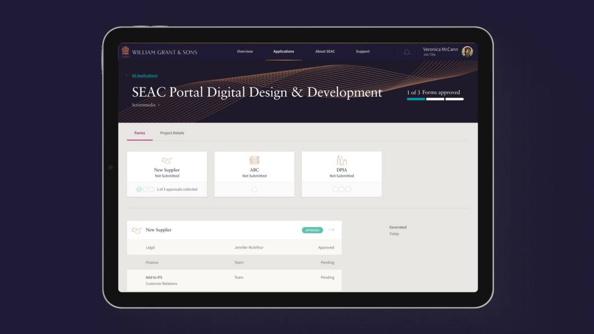594x334 pixels.
Task: Open the notifications bell
Action: pyautogui.click(x=407, y=52)
